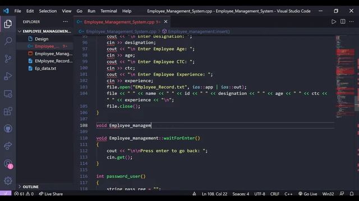This screenshot has height=201, width=359.
Task: Open the View menu
Action: point(67,11)
